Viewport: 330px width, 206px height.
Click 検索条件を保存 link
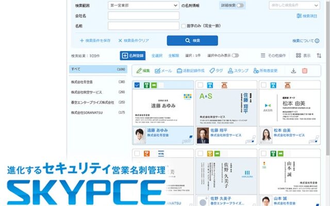95,41
